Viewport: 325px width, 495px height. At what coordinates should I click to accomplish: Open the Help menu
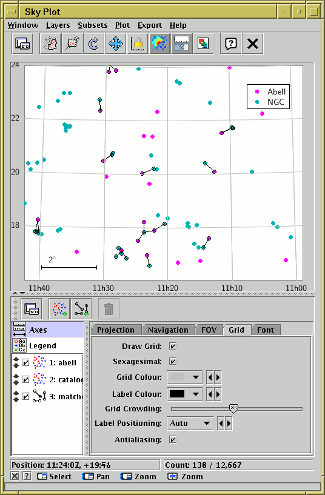point(178,25)
